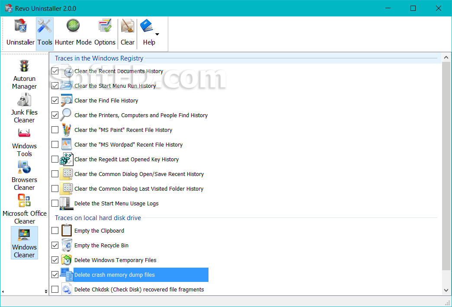
Task: Expand the Help dropdown arrow
Action: point(157,34)
